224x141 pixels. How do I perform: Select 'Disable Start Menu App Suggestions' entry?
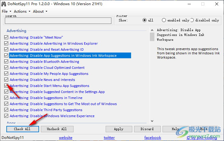pyautogui.click(x=49, y=86)
